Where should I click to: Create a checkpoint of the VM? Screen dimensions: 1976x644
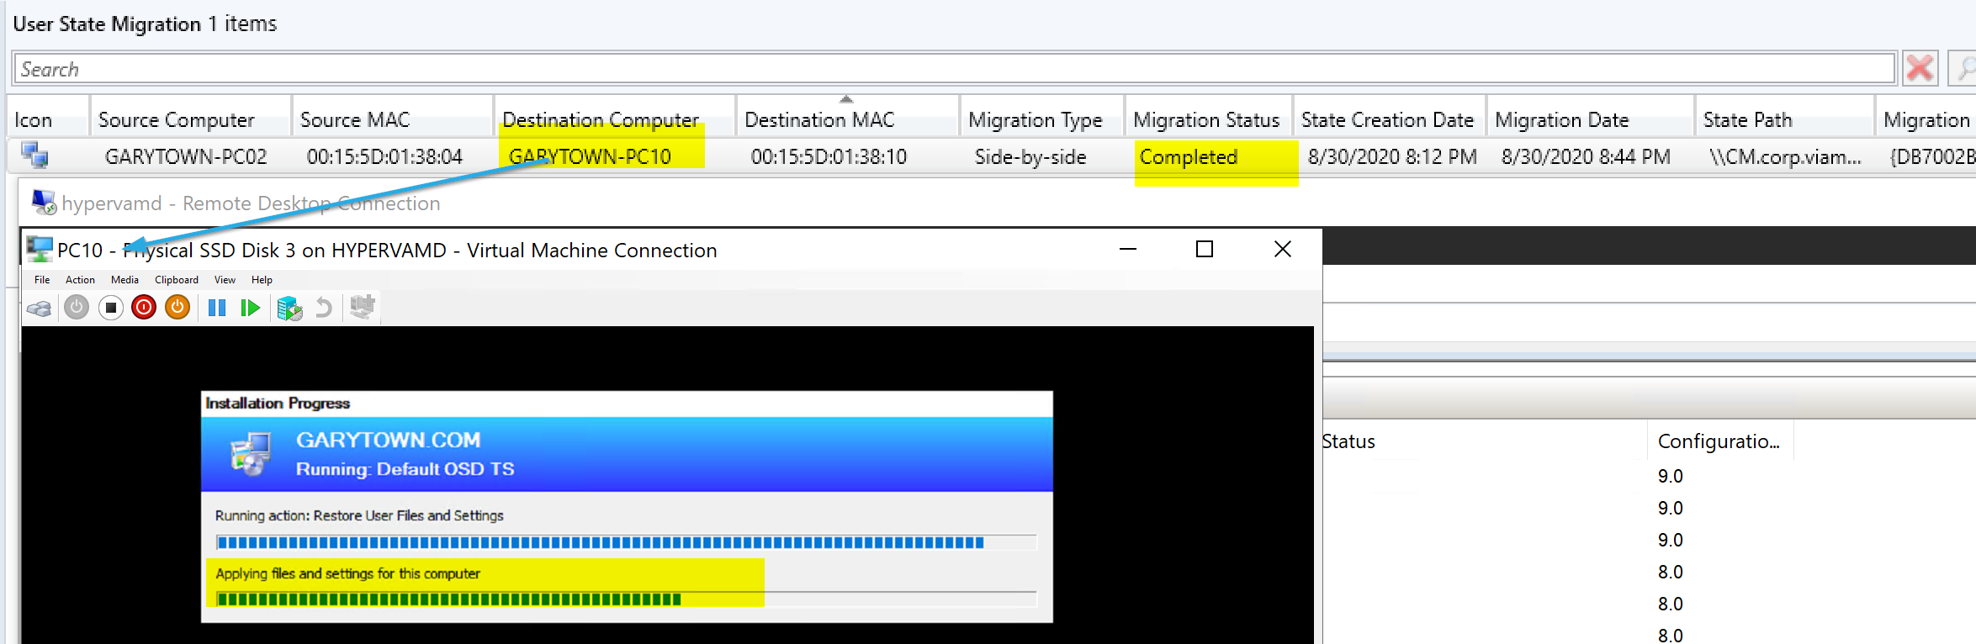coord(289,308)
